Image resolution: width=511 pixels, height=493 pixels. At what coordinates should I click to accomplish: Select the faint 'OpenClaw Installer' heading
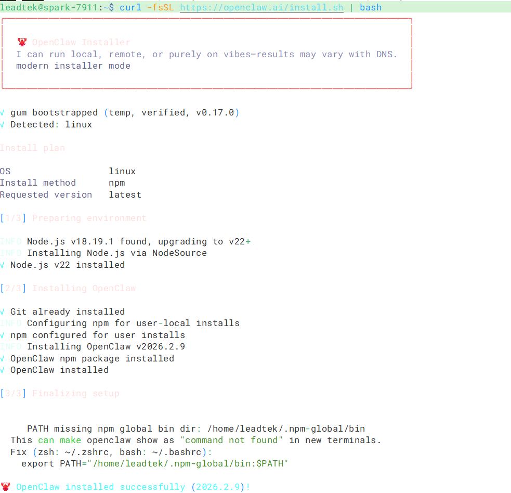pyautogui.click(x=81, y=43)
